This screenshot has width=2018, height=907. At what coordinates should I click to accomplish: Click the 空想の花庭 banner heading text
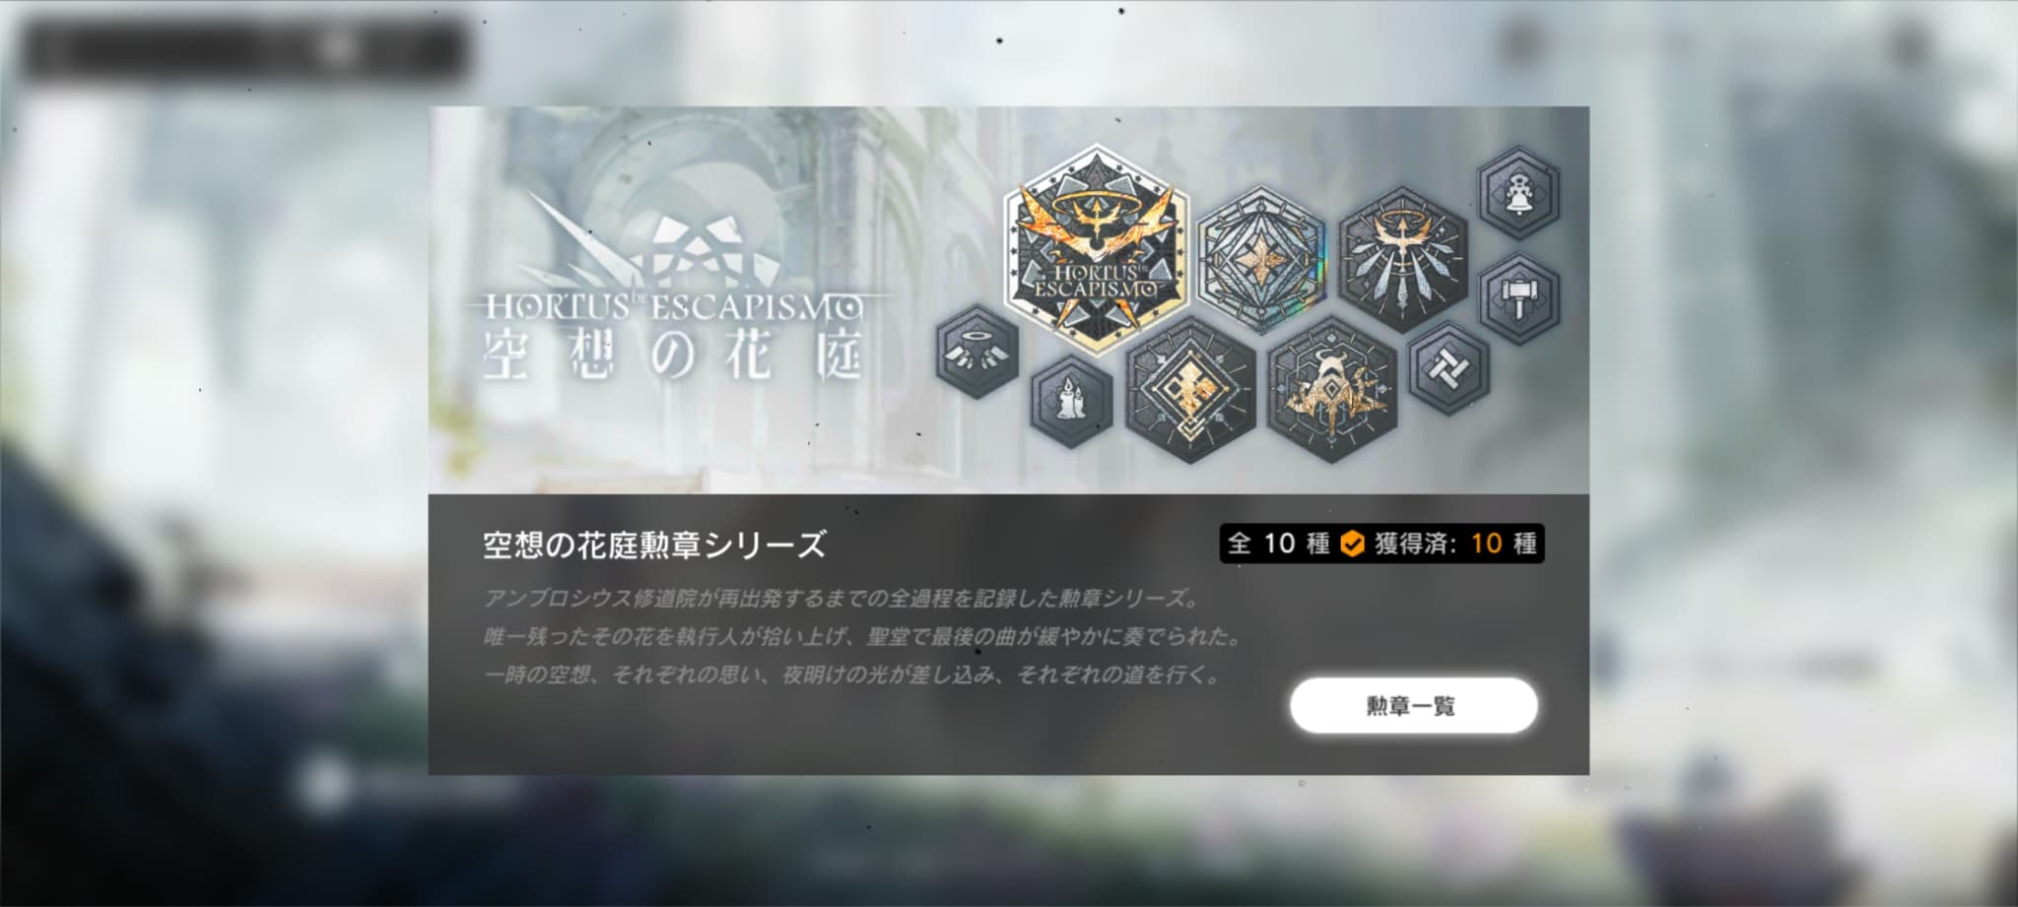[x=673, y=356]
